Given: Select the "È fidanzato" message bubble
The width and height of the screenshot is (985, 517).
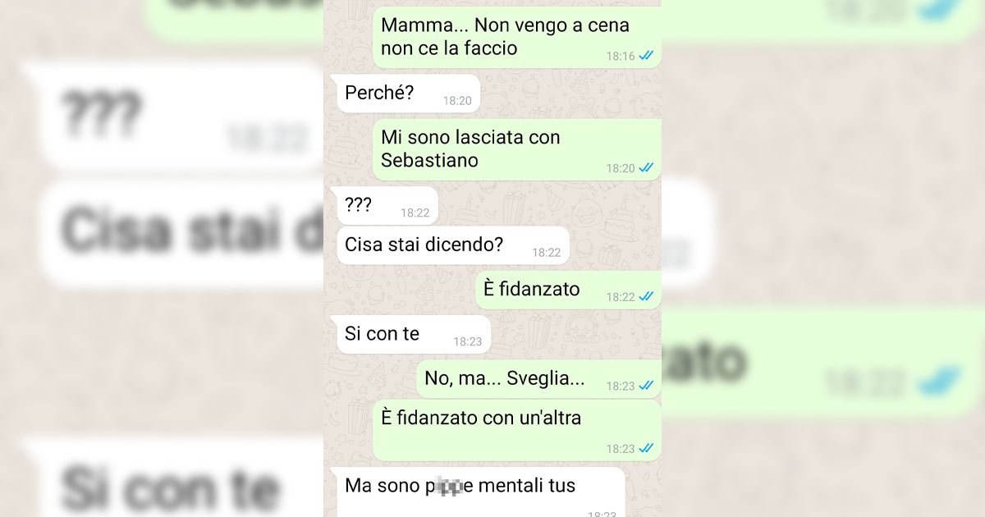Looking at the screenshot, I should (x=568, y=290).
